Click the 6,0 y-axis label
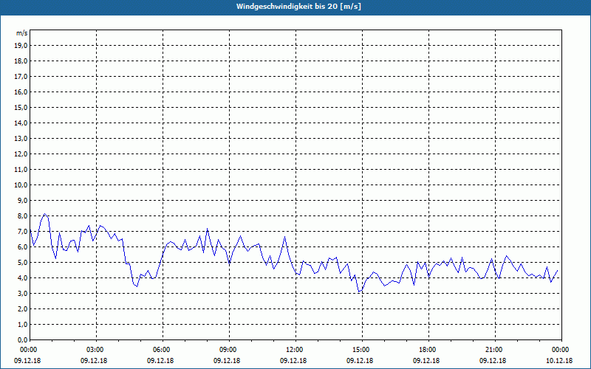The width and height of the screenshot is (591, 369). (x=23, y=246)
